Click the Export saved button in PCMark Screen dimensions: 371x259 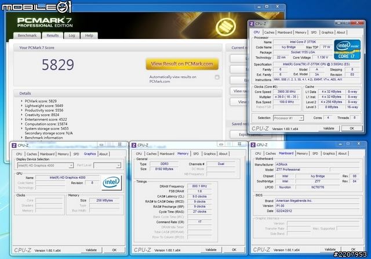pos(251,135)
